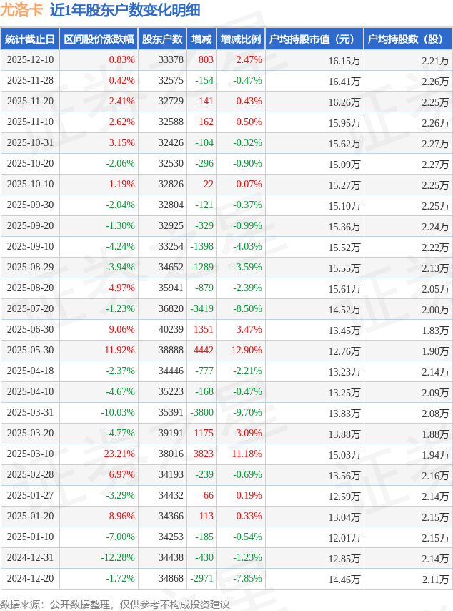The width and height of the screenshot is (453, 611).
Task: Click the -3419 decrease value
Action: pos(201,309)
